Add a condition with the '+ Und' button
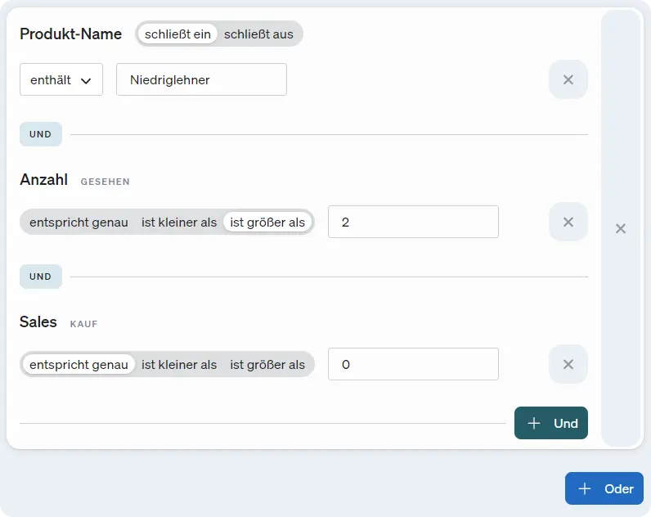 [551, 423]
